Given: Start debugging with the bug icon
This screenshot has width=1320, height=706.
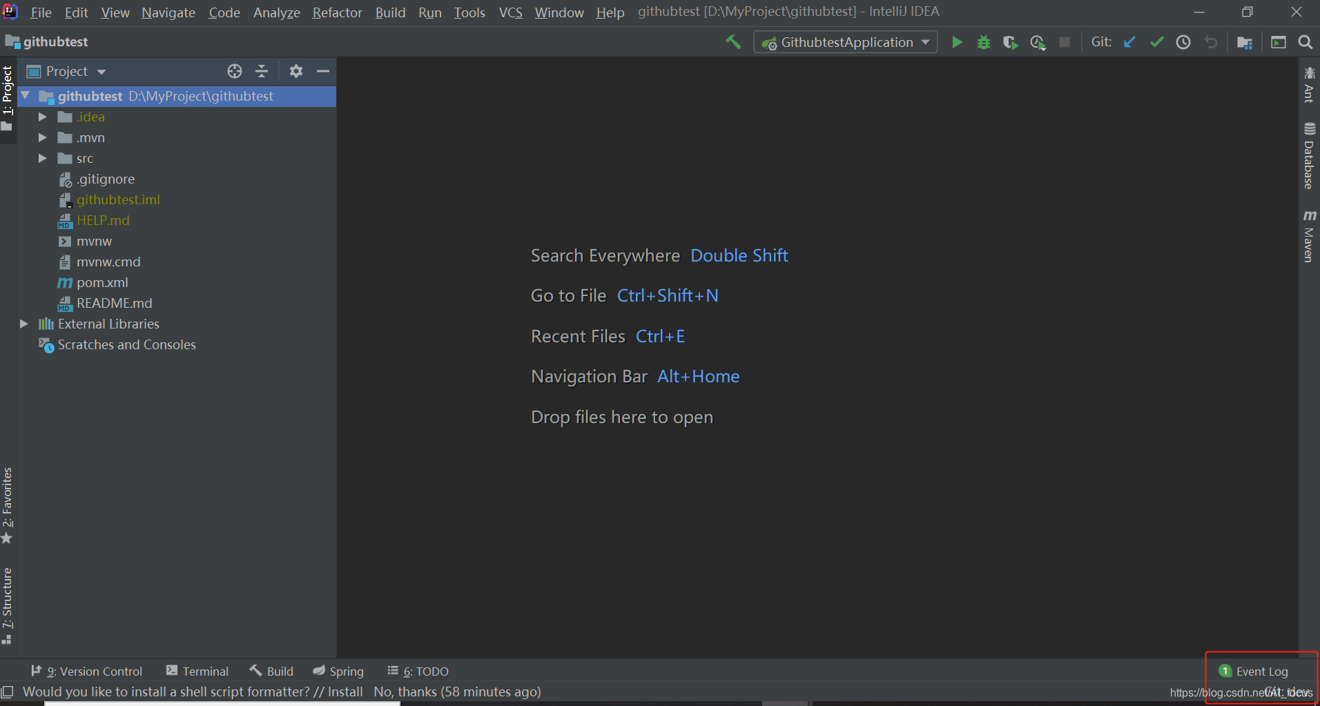Looking at the screenshot, I should click(984, 42).
